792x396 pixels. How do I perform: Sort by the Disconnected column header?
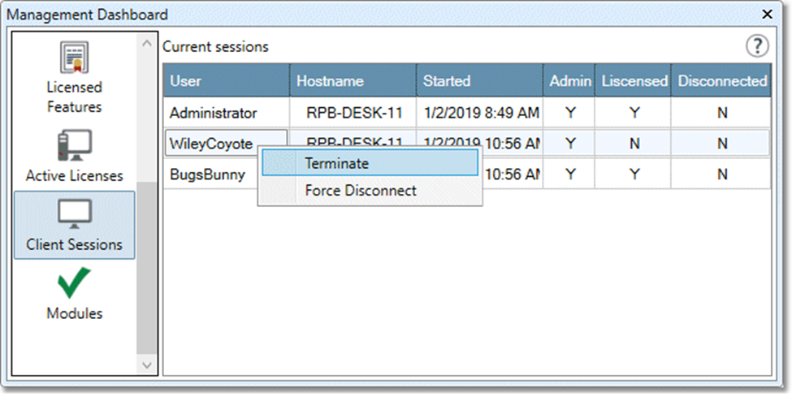721,81
